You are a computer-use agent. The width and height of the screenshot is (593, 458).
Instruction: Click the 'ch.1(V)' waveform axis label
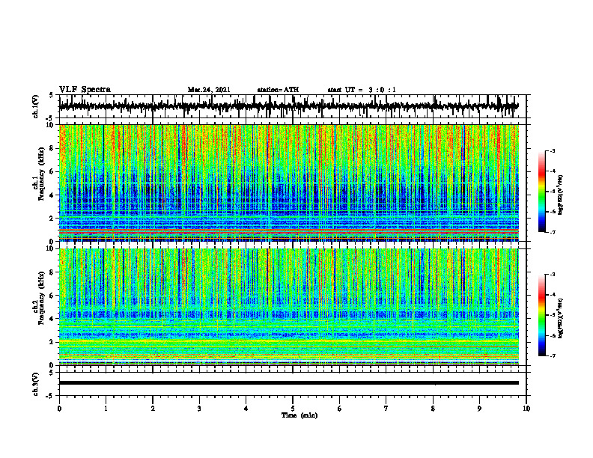[x=36, y=106]
